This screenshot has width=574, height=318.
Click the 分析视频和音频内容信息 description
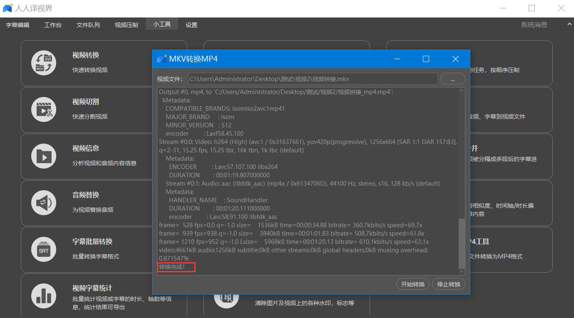104,163
